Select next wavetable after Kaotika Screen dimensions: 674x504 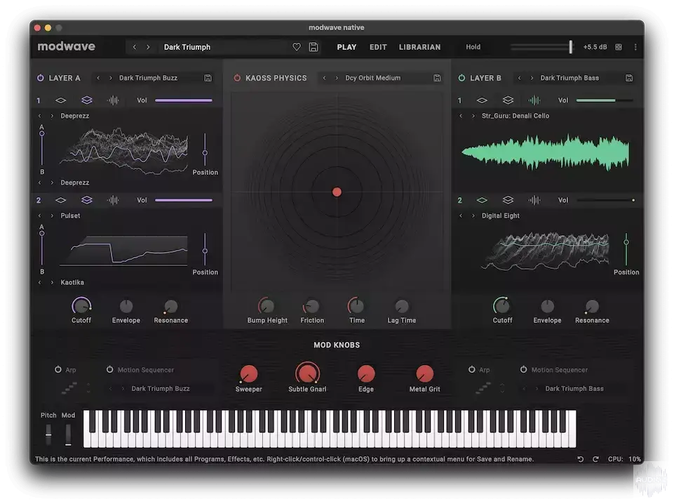coord(52,282)
